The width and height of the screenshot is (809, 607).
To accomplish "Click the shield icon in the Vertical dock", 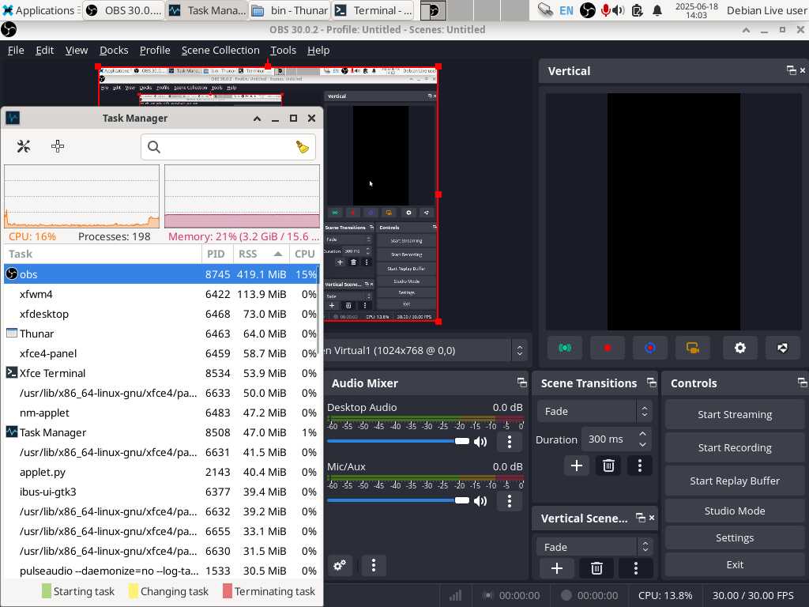I will [783, 348].
